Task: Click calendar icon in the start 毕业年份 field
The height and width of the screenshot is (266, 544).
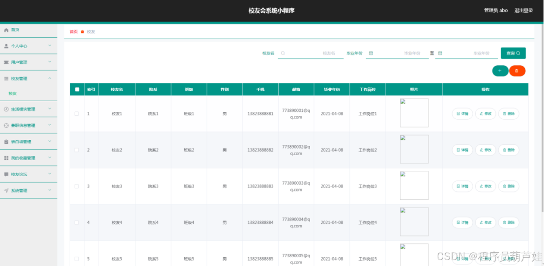Action: click(x=371, y=53)
